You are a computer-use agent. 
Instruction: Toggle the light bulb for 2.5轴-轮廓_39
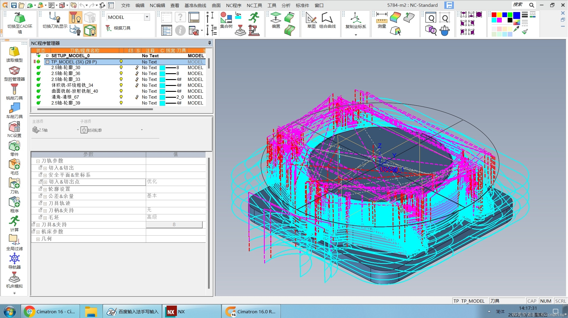(121, 103)
